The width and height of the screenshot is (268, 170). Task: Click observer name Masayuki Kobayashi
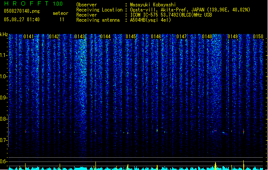tap(153, 5)
